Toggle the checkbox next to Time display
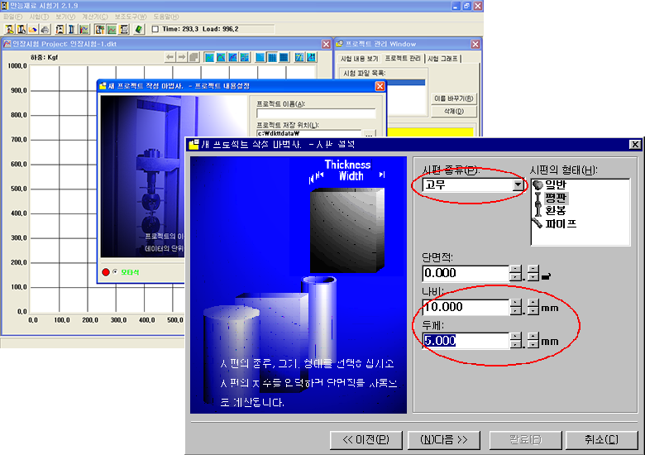Viewport: 645px width, 455px height. coord(155,30)
